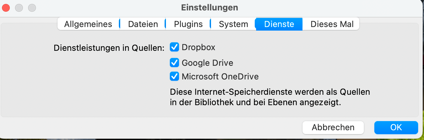Toggle the Microsoft OneDrive checkbox

pos(174,77)
